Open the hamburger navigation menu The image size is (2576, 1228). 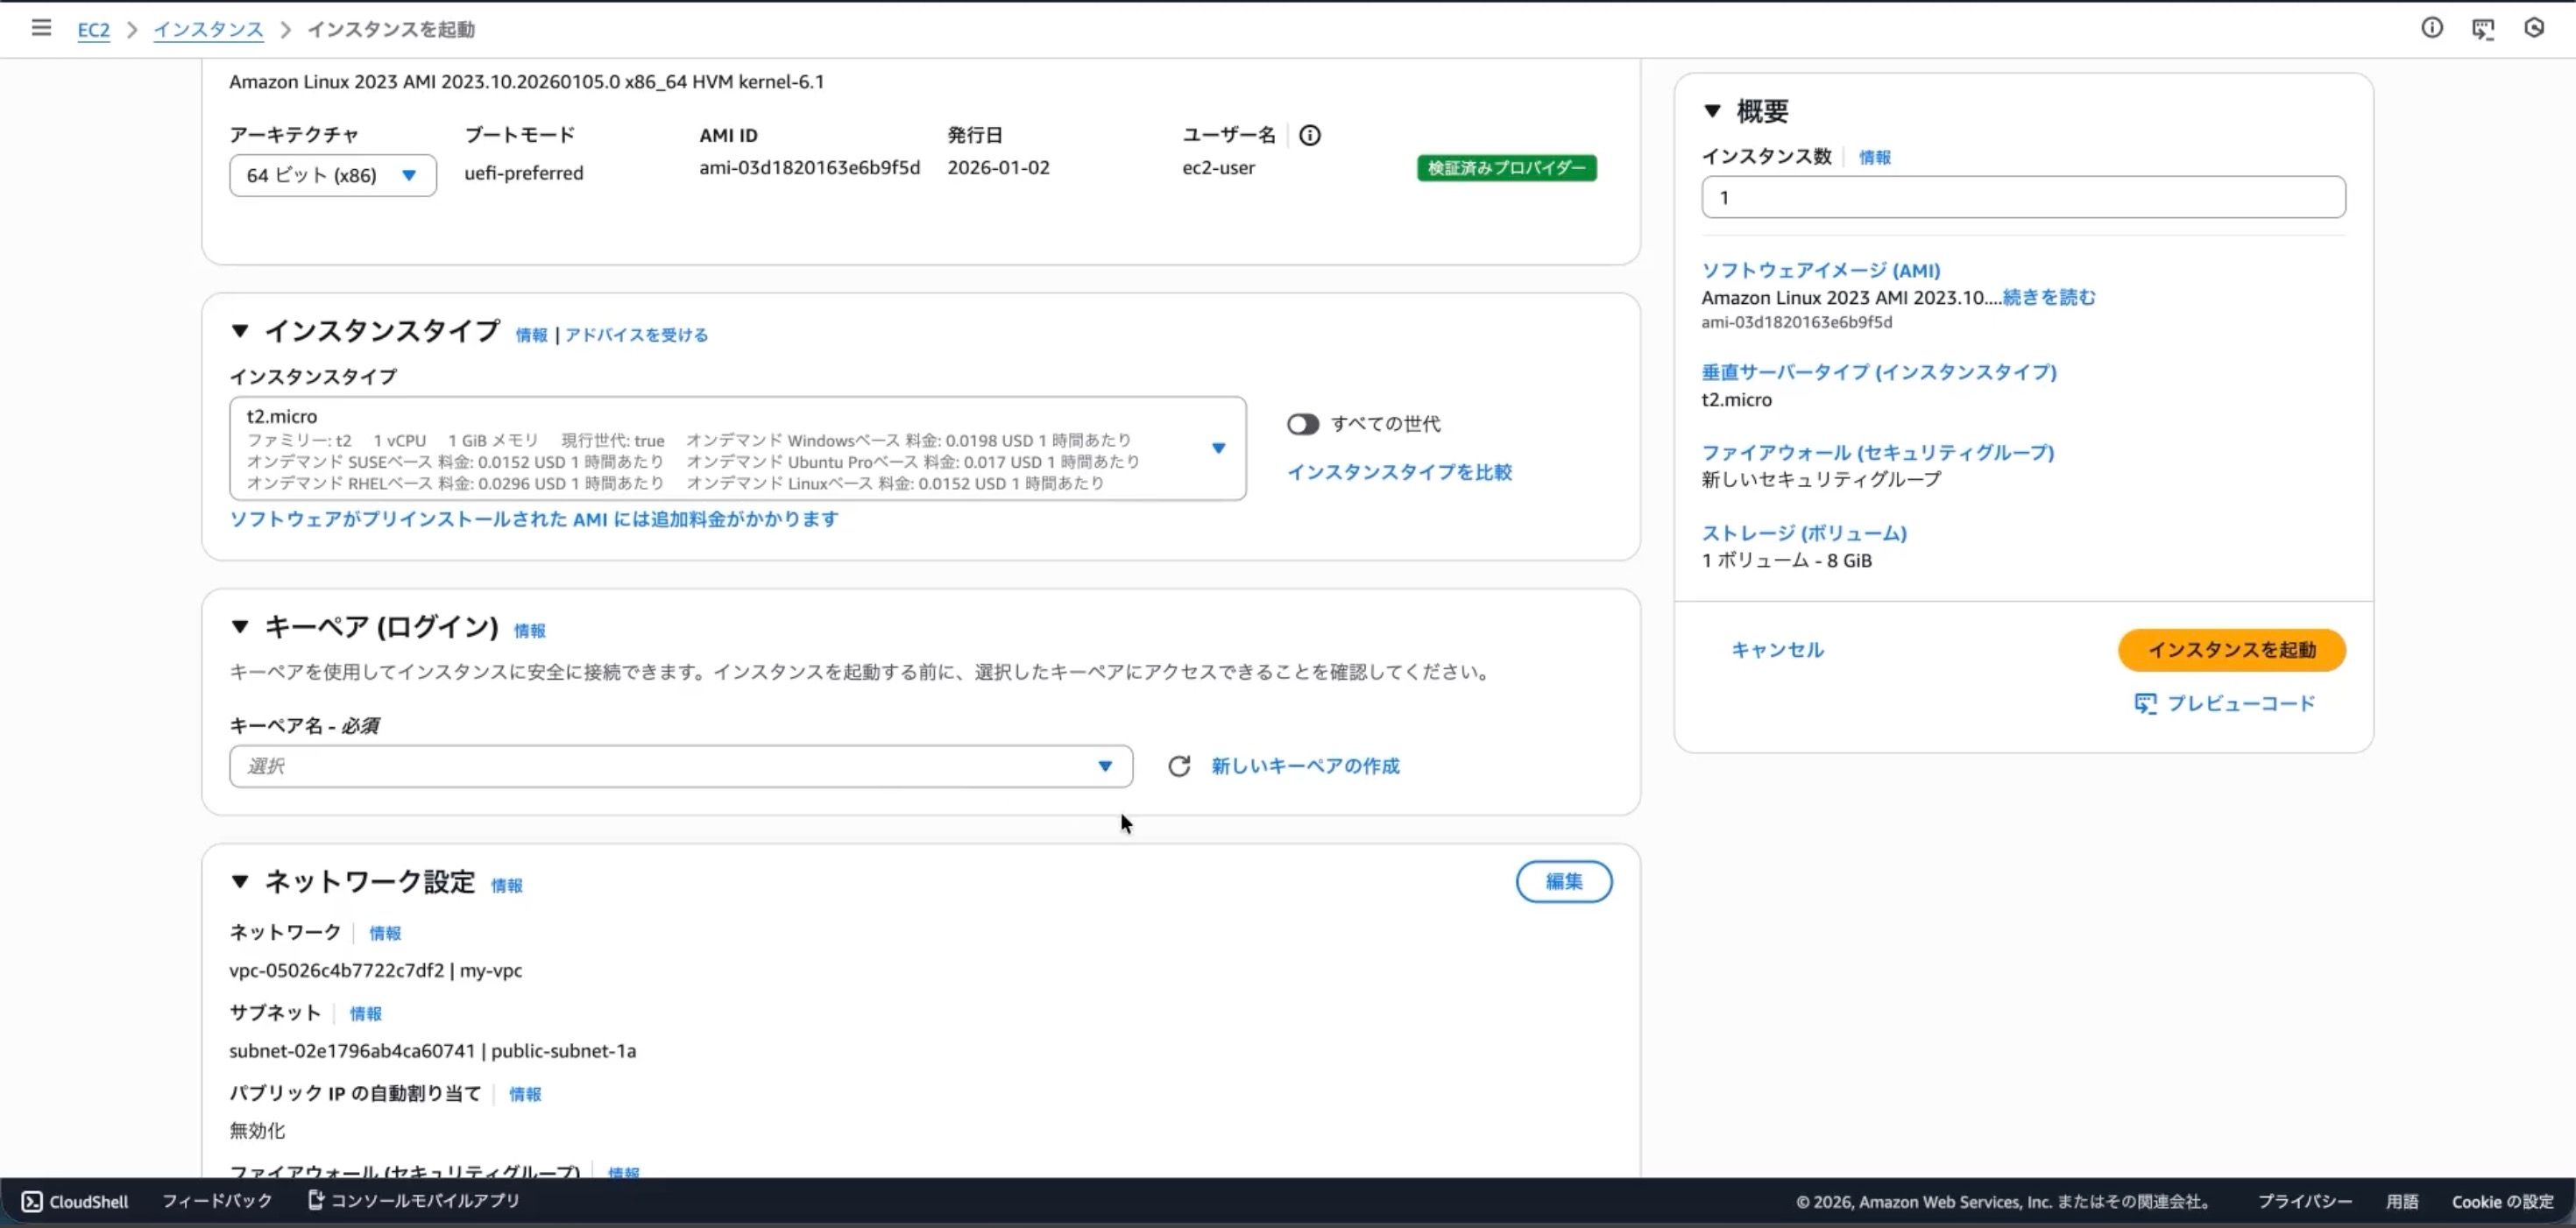(x=41, y=28)
